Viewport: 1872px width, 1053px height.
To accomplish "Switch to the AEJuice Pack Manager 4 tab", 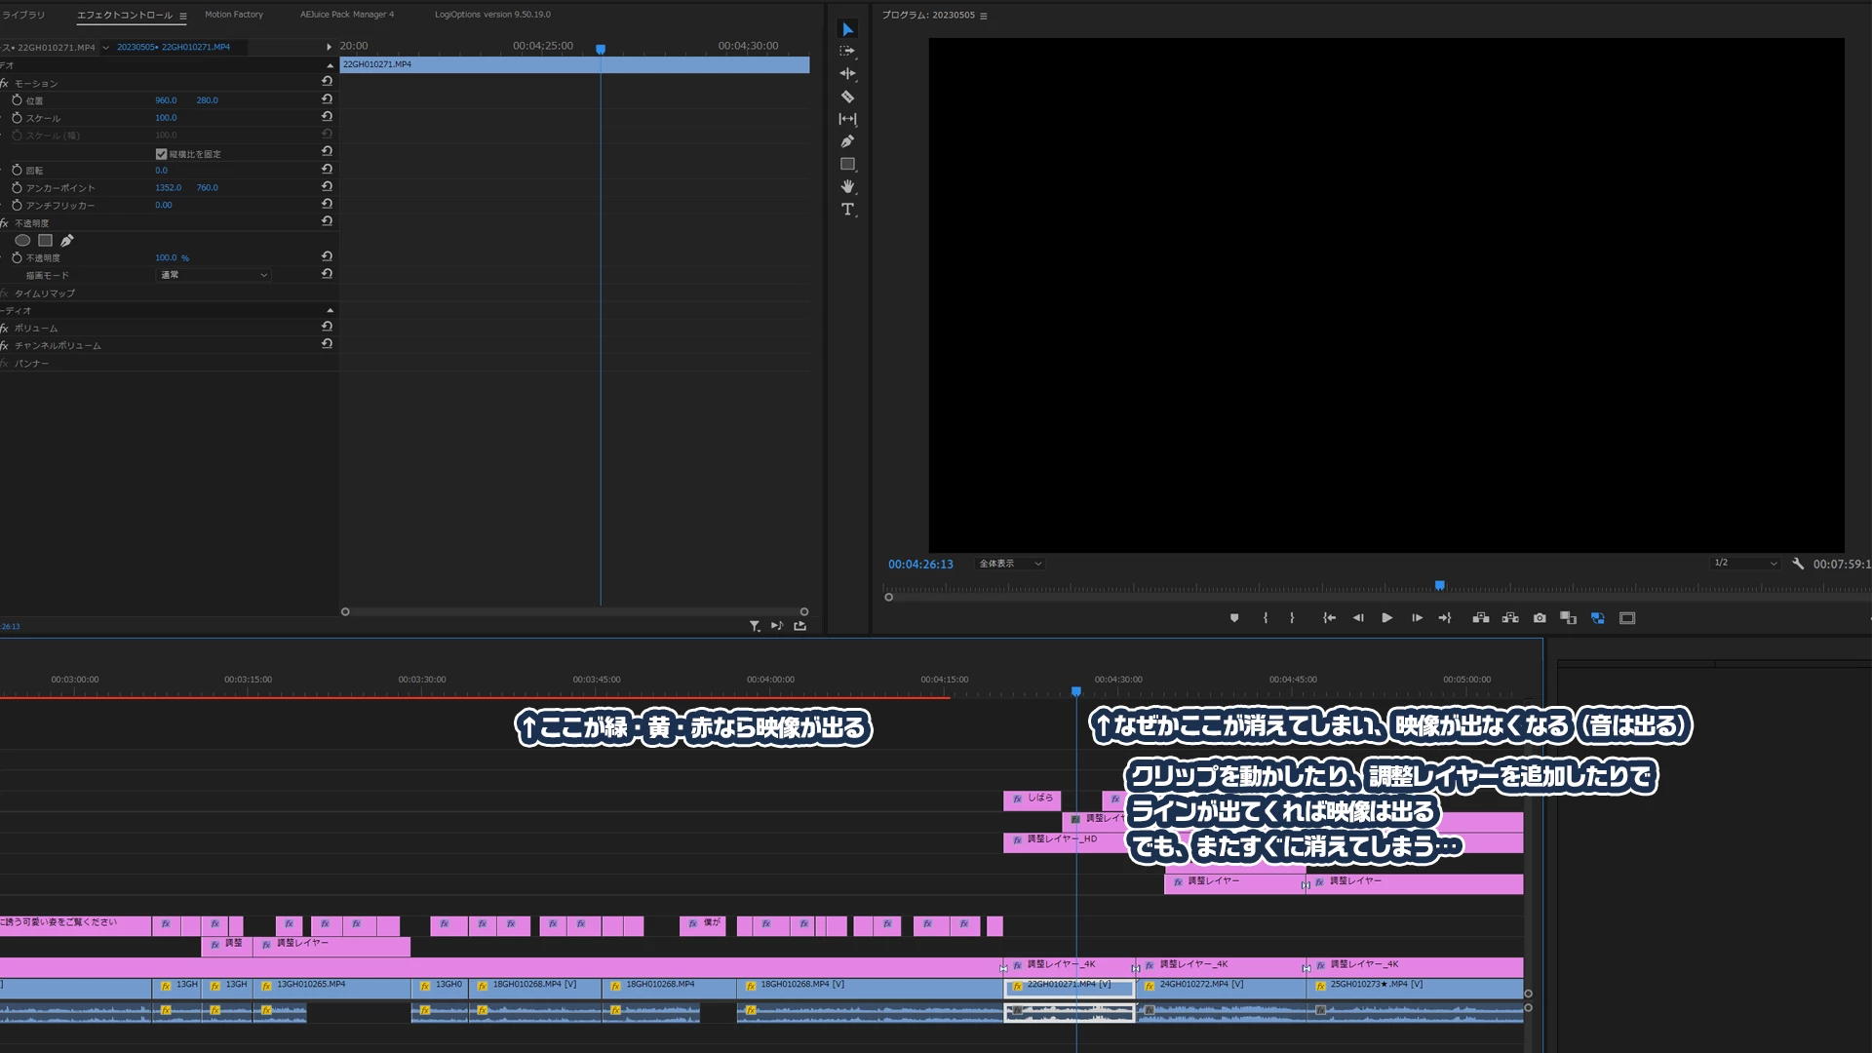I will coord(347,15).
